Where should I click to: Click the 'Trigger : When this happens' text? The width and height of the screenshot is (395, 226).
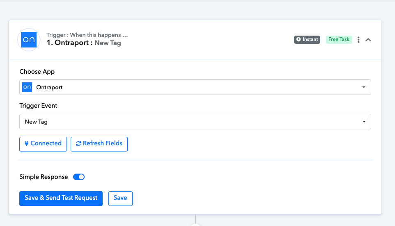click(x=87, y=35)
